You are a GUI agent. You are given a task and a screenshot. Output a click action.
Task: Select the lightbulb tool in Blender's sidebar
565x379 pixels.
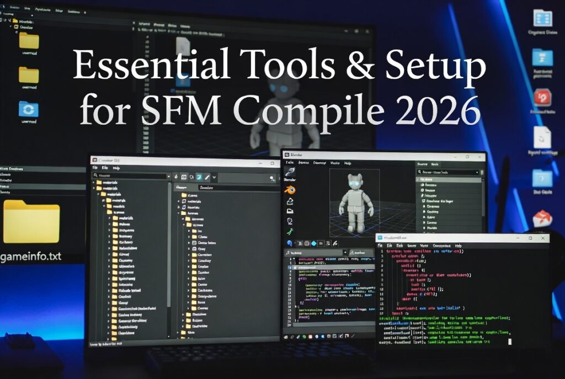tap(290, 221)
